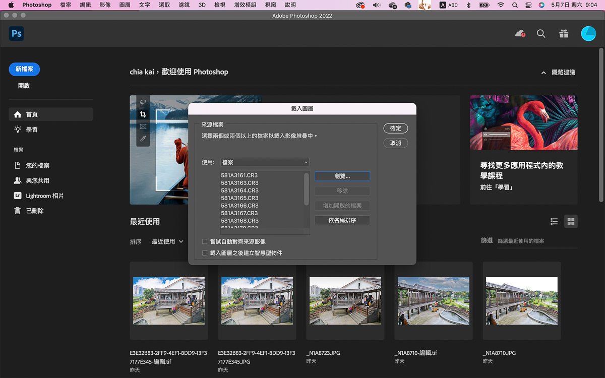This screenshot has height=378, width=605.
Task: Select 581A3167.CR3 in the file list
Action: pyautogui.click(x=239, y=213)
